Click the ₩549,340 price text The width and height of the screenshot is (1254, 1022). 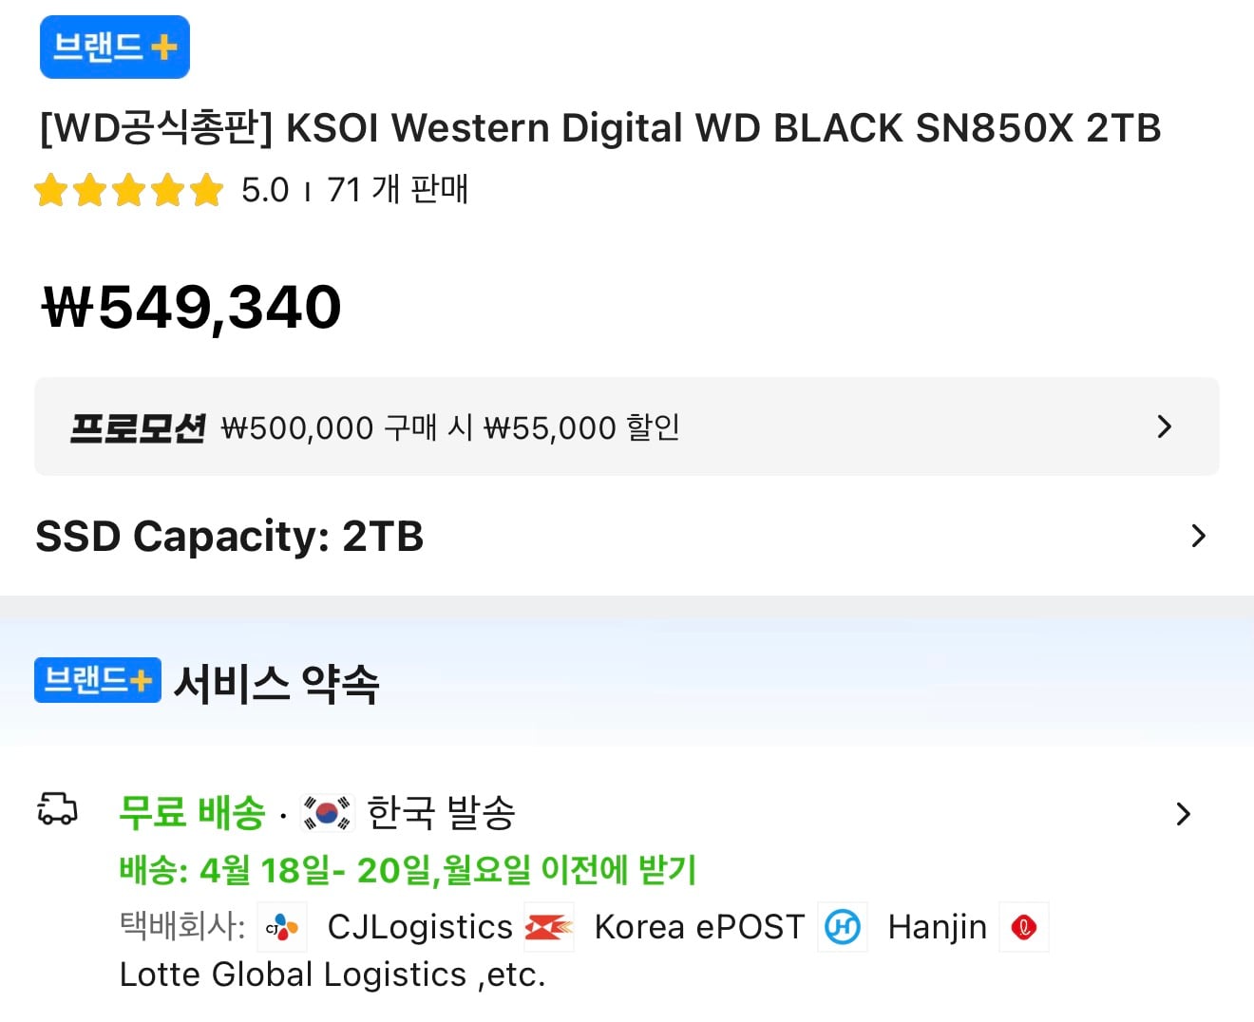(191, 307)
